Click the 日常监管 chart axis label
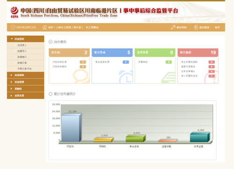This screenshot has height=169, width=234. point(198,147)
